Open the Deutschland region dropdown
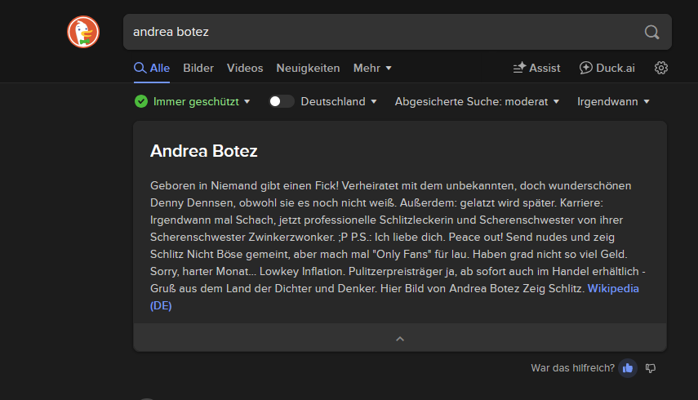The width and height of the screenshot is (698, 400). click(339, 101)
